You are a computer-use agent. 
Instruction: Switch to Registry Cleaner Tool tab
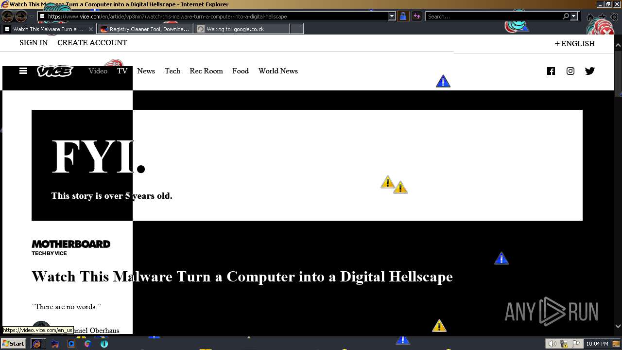(145, 29)
